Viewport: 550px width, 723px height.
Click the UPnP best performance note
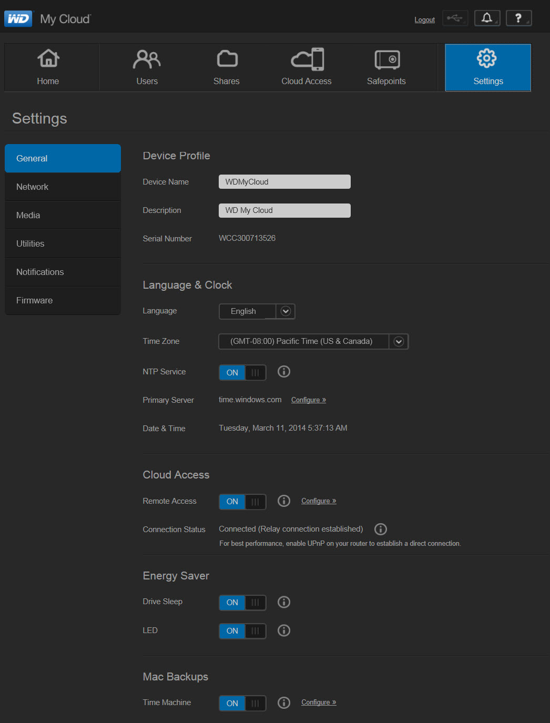(x=340, y=544)
